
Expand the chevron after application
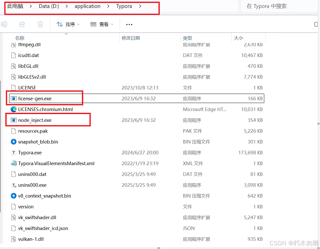click(x=108, y=6)
